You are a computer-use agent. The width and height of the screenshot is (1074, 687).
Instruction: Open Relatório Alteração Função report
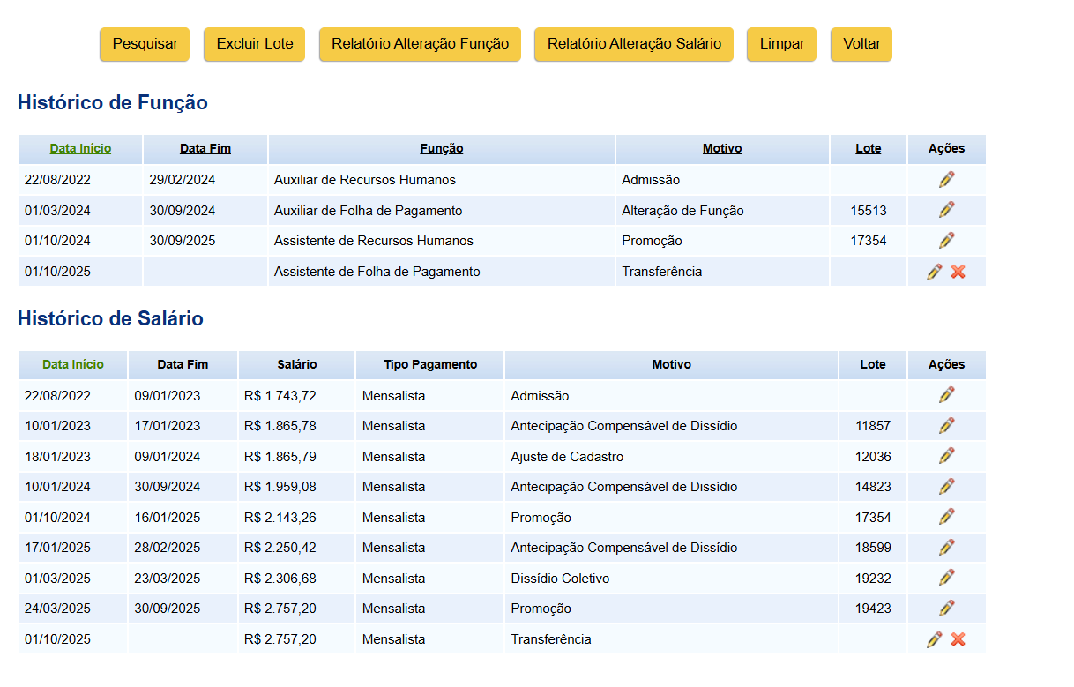420,44
